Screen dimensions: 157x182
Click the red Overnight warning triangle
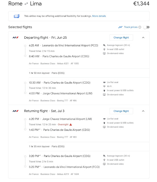(x=71, y=125)
